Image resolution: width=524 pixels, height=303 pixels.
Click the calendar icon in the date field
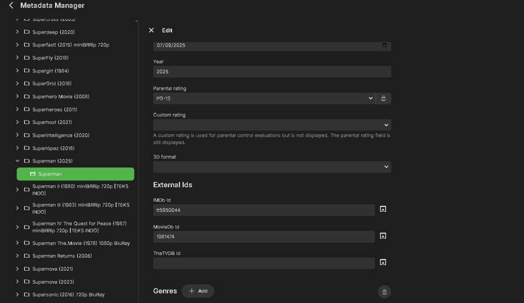[384, 45]
